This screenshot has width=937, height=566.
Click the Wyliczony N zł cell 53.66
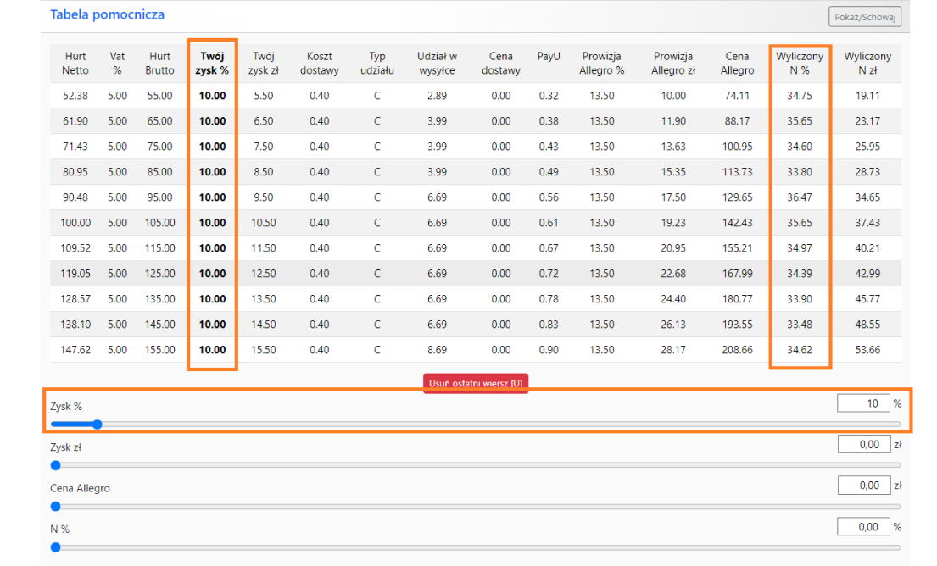[867, 350]
